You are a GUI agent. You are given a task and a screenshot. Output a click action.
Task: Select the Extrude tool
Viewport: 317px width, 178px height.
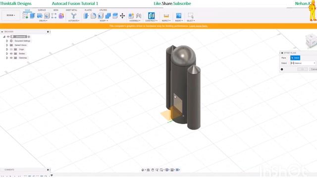(33, 16)
